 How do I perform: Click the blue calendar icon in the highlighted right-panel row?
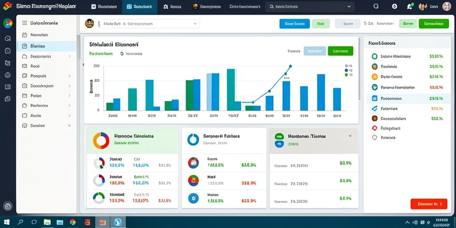click(375, 98)
